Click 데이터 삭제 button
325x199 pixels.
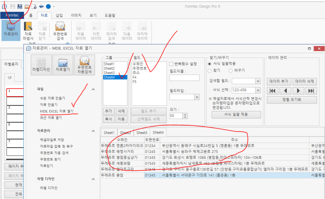click(x=305, y=81)
